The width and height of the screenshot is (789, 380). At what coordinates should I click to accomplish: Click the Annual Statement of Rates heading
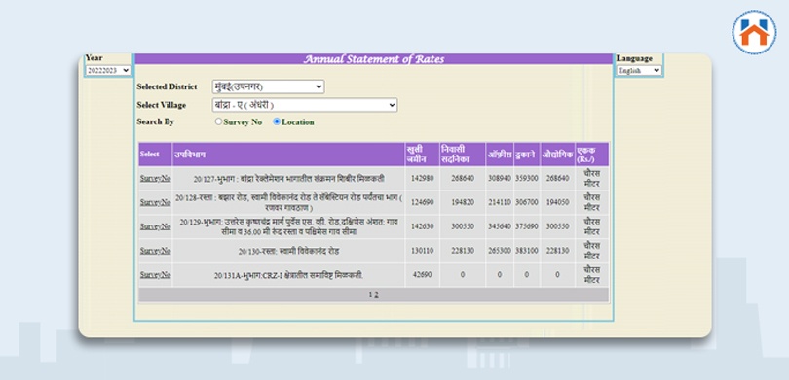(x=373, y=59)
